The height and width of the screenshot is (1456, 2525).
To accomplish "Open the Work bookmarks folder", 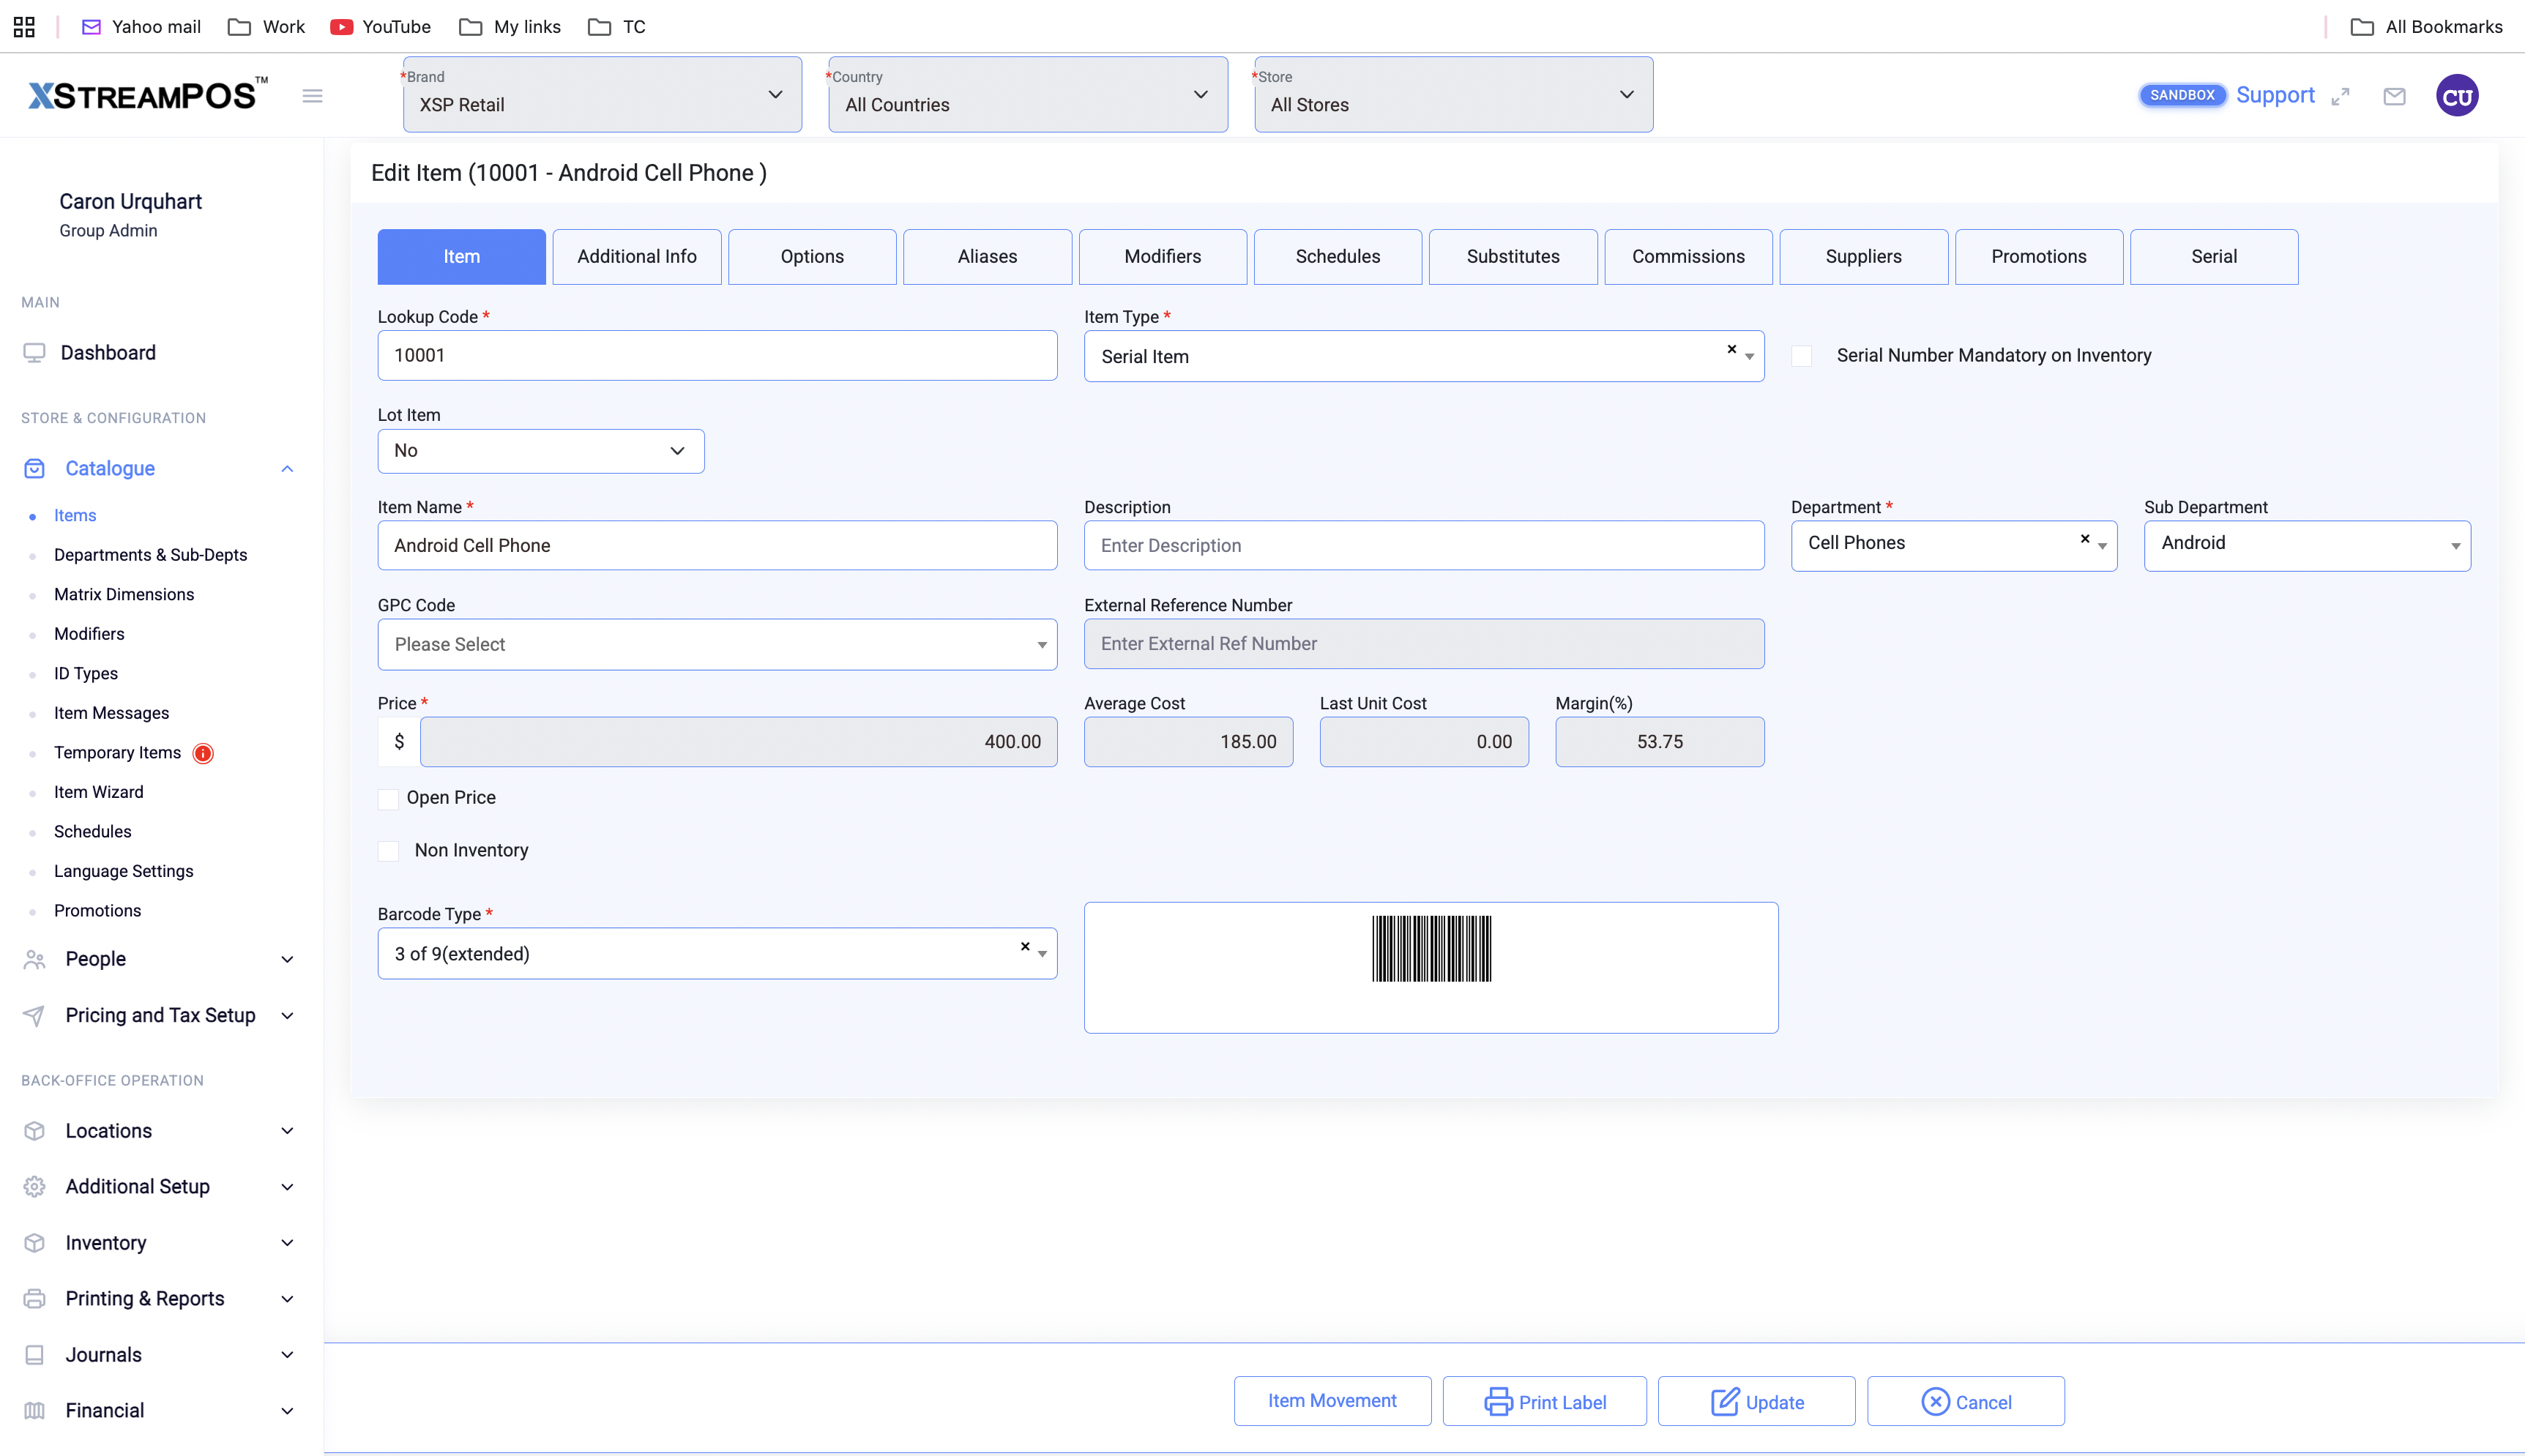I will (x=266, y=27).
